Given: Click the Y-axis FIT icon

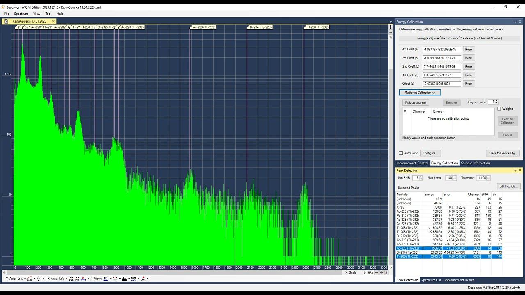Looking at the screenshot, I should tap(39, 279).
